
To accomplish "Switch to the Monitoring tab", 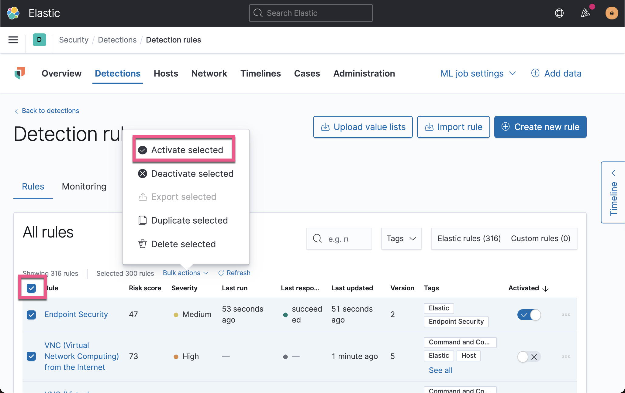I will point(84,186).
